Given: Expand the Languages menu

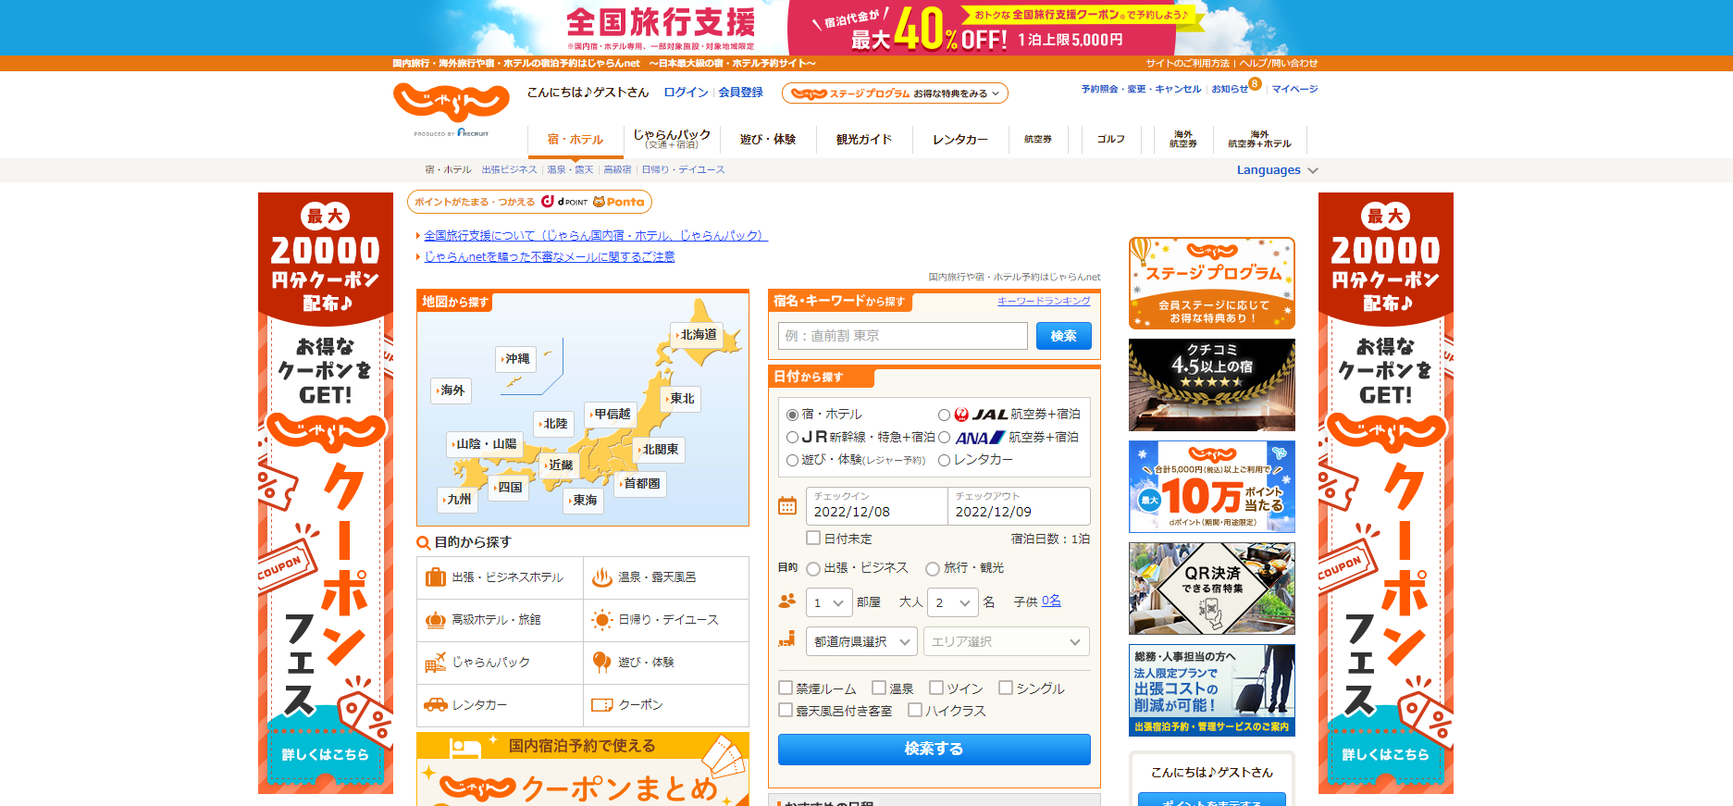Looking at the screenshot, I should (1277, 170).
